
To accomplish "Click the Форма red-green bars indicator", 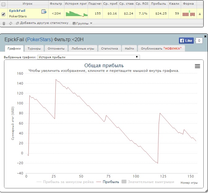I will point(188,13).
